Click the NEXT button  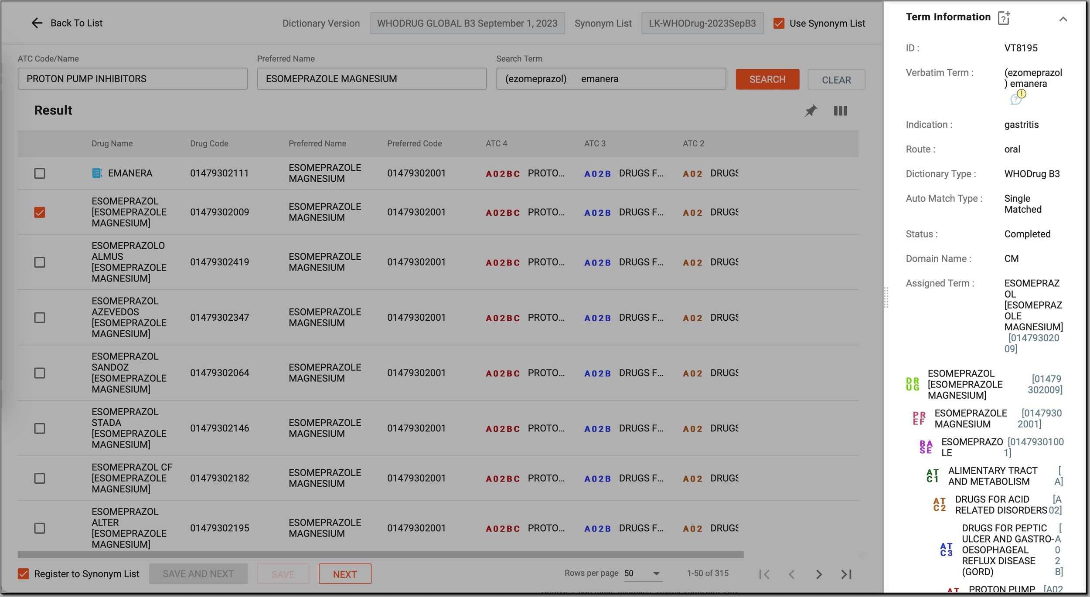click(345, 574)
